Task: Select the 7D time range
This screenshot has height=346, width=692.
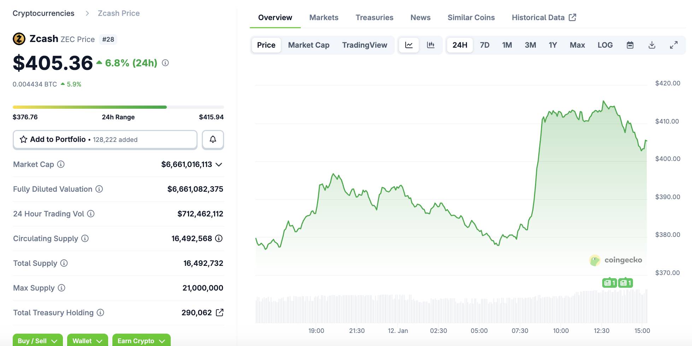Action: [485, 45]
